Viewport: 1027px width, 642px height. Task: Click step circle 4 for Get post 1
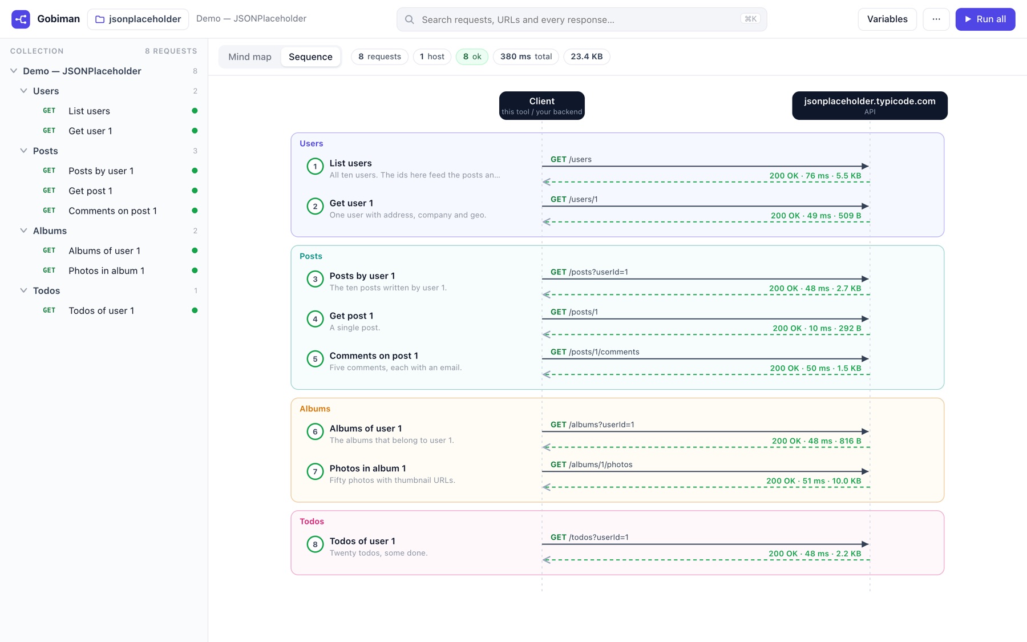[x=315, y=319]
